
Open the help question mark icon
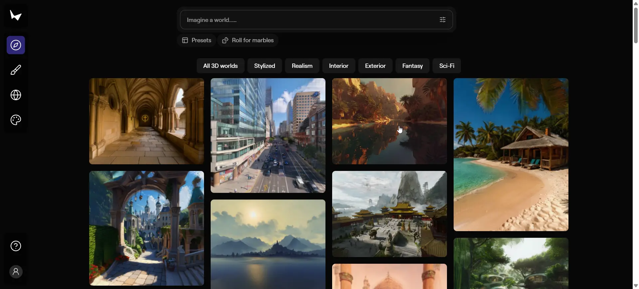point(16,246)
